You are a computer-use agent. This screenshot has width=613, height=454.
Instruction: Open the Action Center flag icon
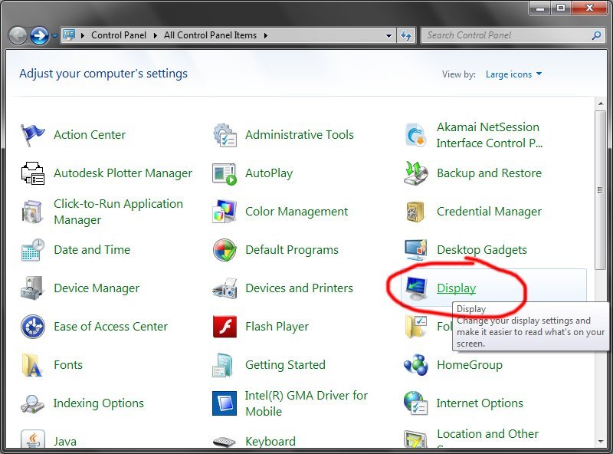32,135
